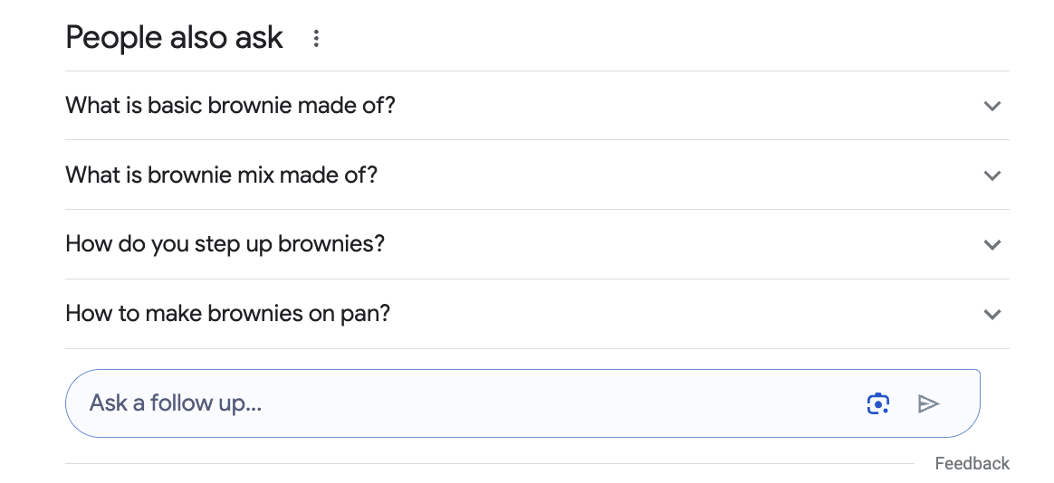Toggle open the brownies on pan answer row
Image resolution: width=1054 pixels, height=483 pixels.
(x=537, y=314)
